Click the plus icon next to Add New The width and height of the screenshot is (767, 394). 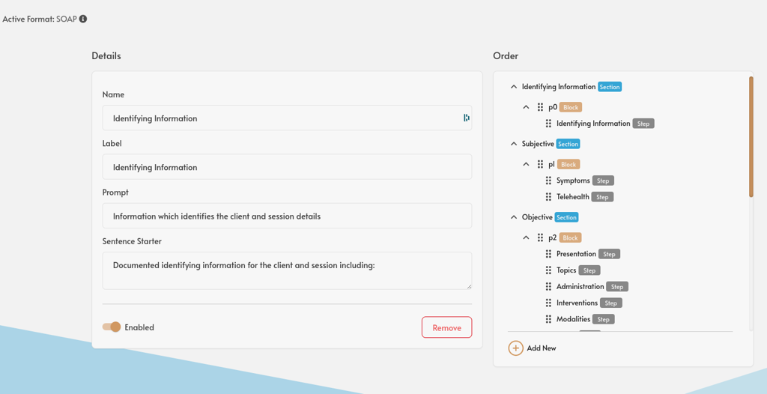[x=515, y=348]
